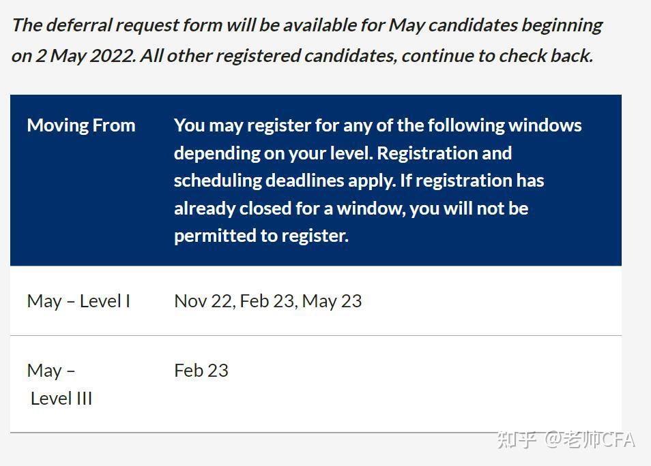Click "Registration and" in the header text
The image size is (651, 466).
[x=444, y=153]
